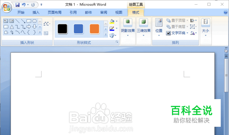
Task: Open the Group objects dropdown
Action: [194, 27]
